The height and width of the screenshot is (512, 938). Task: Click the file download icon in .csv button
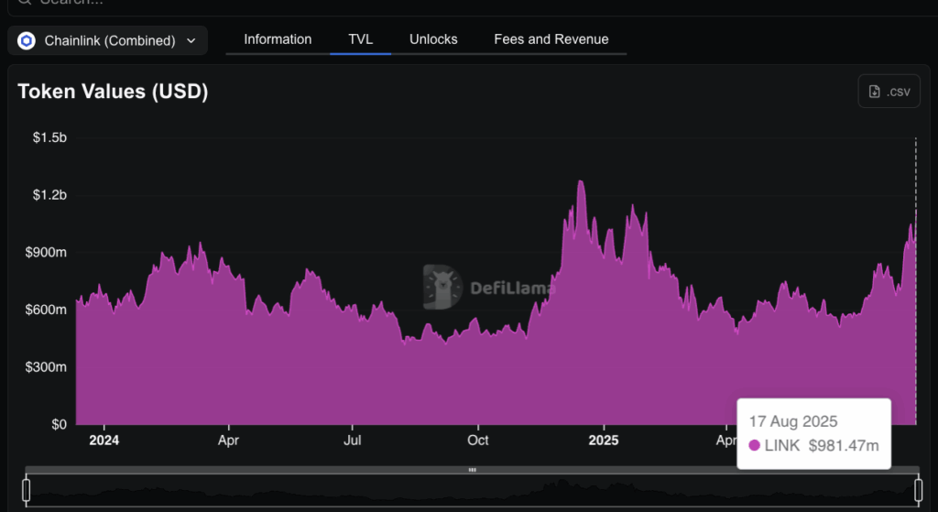[x=874, y=92]
